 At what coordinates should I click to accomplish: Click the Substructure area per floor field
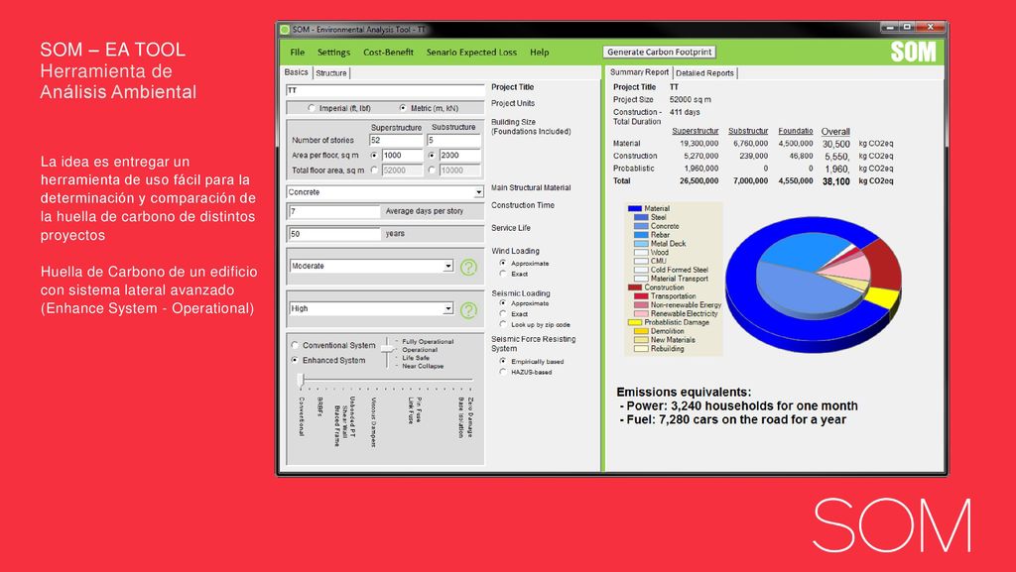pyautogui.click(x=460, y=156)
